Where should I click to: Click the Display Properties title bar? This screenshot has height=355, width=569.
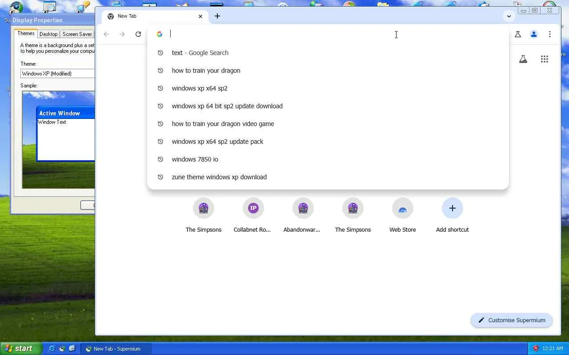(53, 20)
